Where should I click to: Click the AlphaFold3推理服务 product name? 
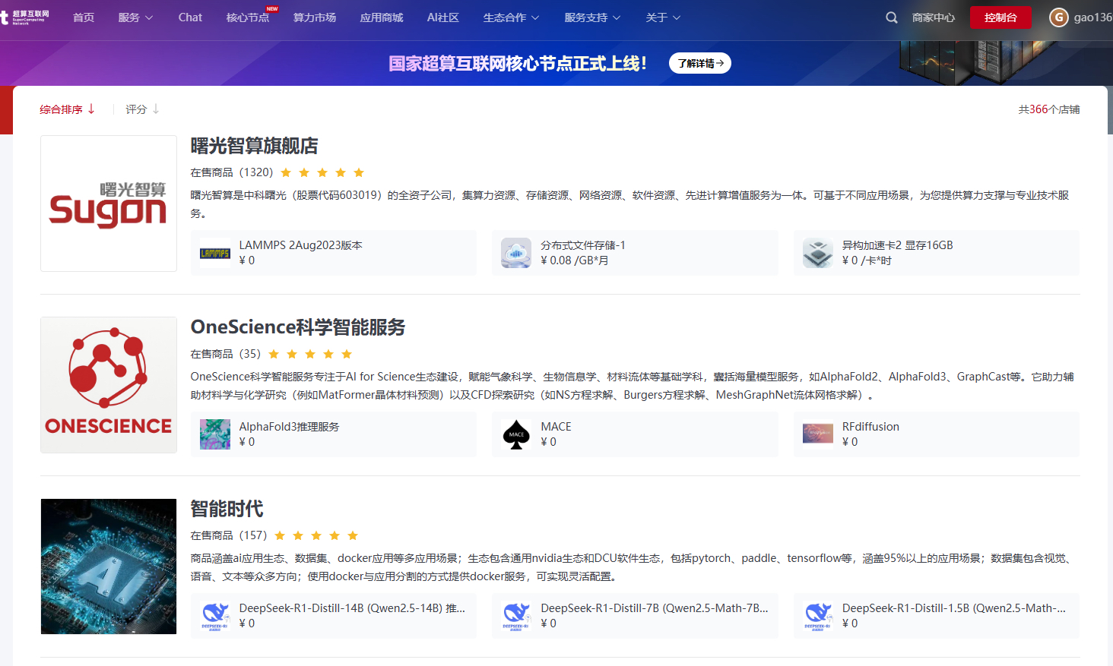(x=289, y=427)
